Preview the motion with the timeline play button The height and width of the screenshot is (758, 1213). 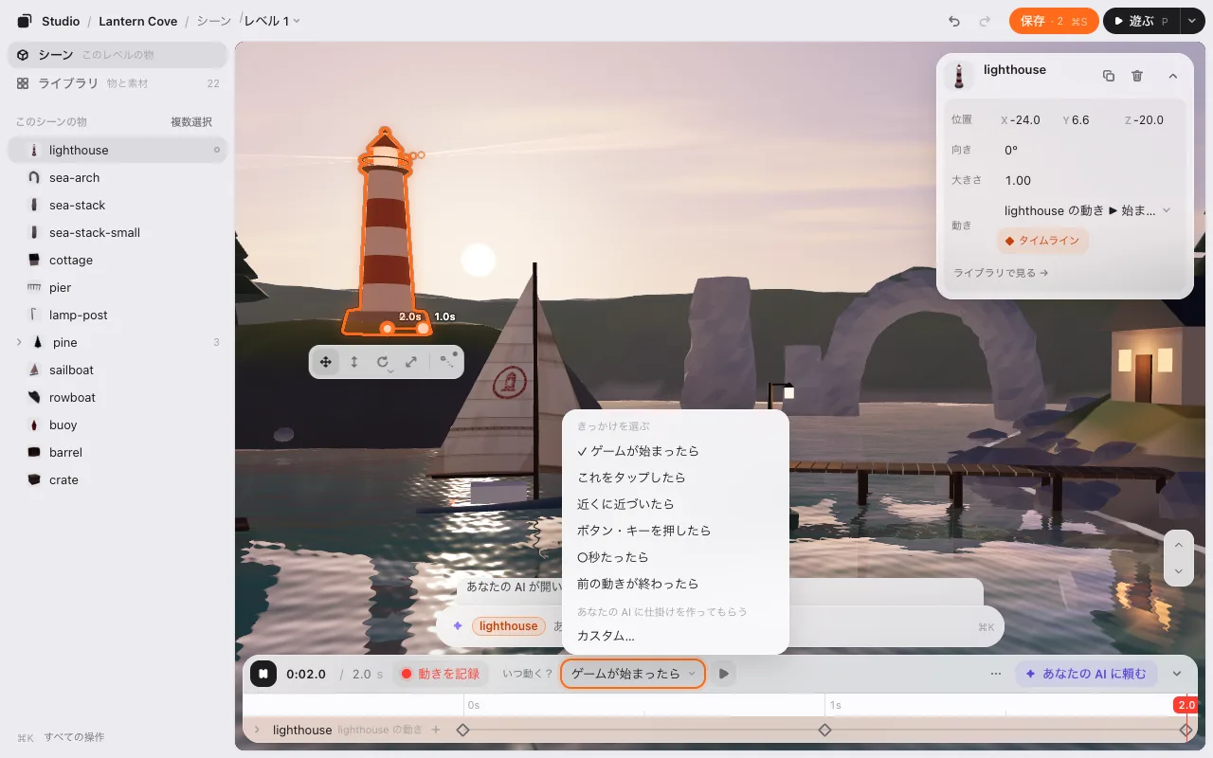pos(724,674)
